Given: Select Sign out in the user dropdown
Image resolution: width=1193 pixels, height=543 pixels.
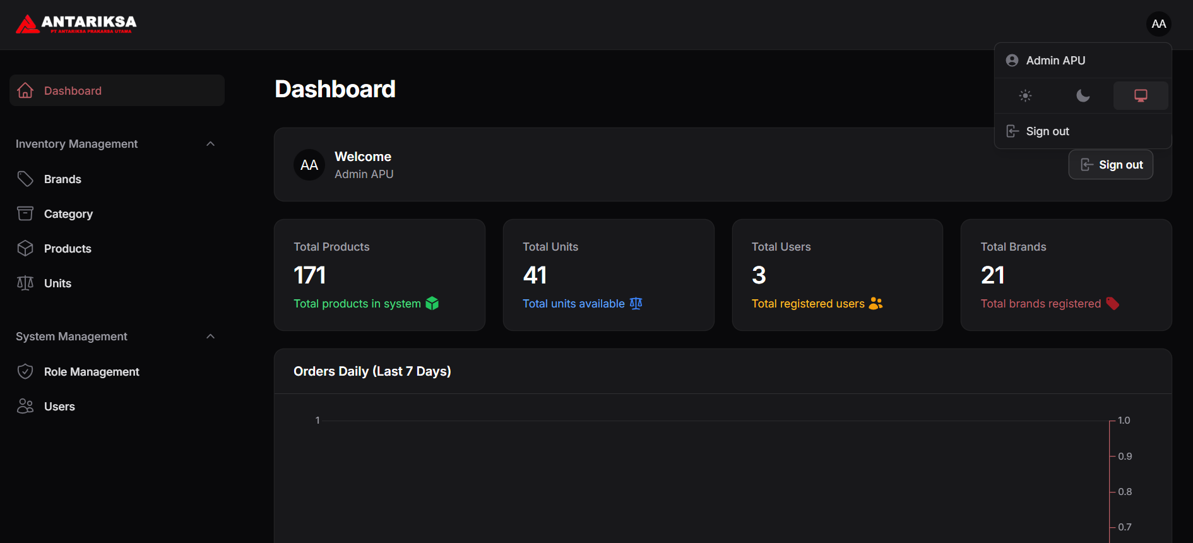Looking at the screenshot, I should (1047, 131).
